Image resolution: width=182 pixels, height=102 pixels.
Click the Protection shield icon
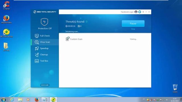(x=44, y=22)
